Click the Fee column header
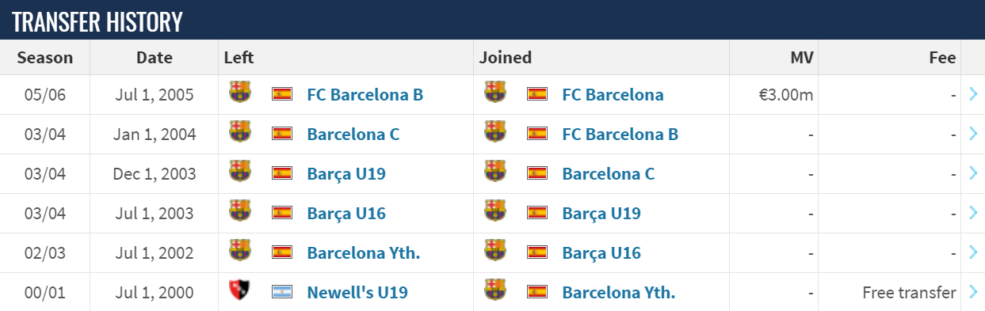Screen dimensions: 985x311 [941, 58]
